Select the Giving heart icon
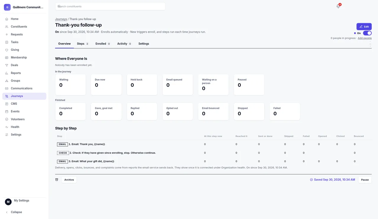 7,50
